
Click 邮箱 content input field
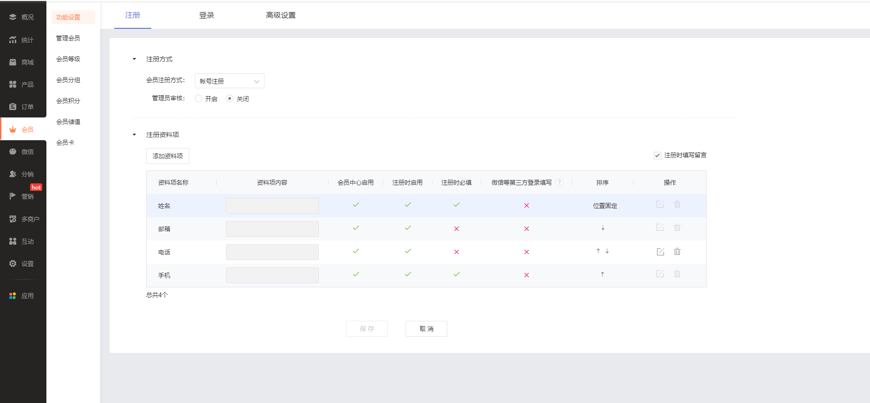click(x=272, y=229)
